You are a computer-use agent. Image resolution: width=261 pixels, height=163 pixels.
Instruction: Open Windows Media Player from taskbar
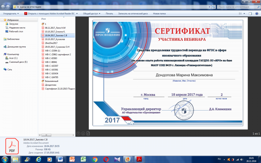(50, 159)
